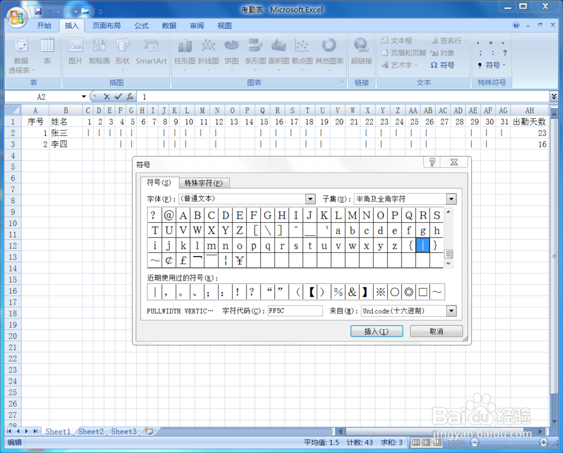Open the 'from' Unicode dropdown
Viewport: 563px width, 453px height.
pyautogui.click(x=452, y=311)
